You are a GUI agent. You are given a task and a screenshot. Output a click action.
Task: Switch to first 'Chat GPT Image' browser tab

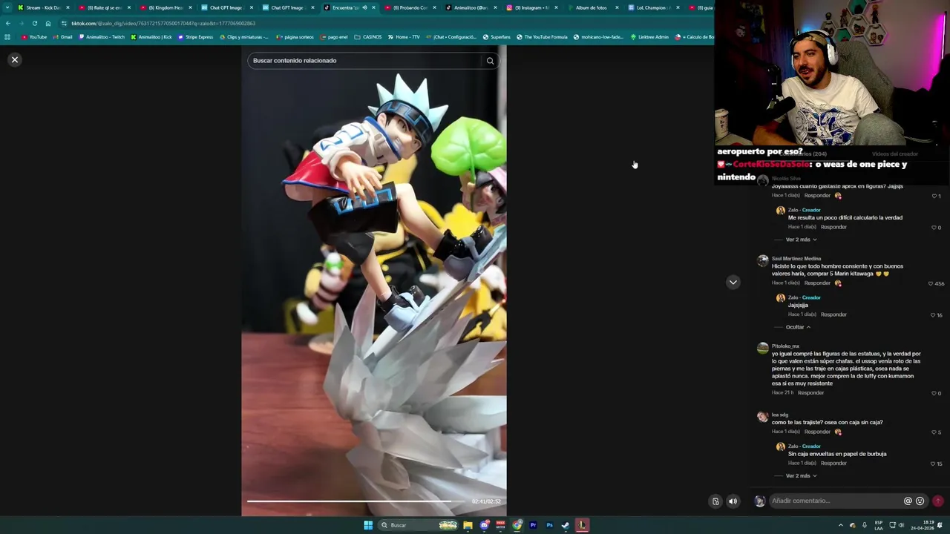pos(226,7)
